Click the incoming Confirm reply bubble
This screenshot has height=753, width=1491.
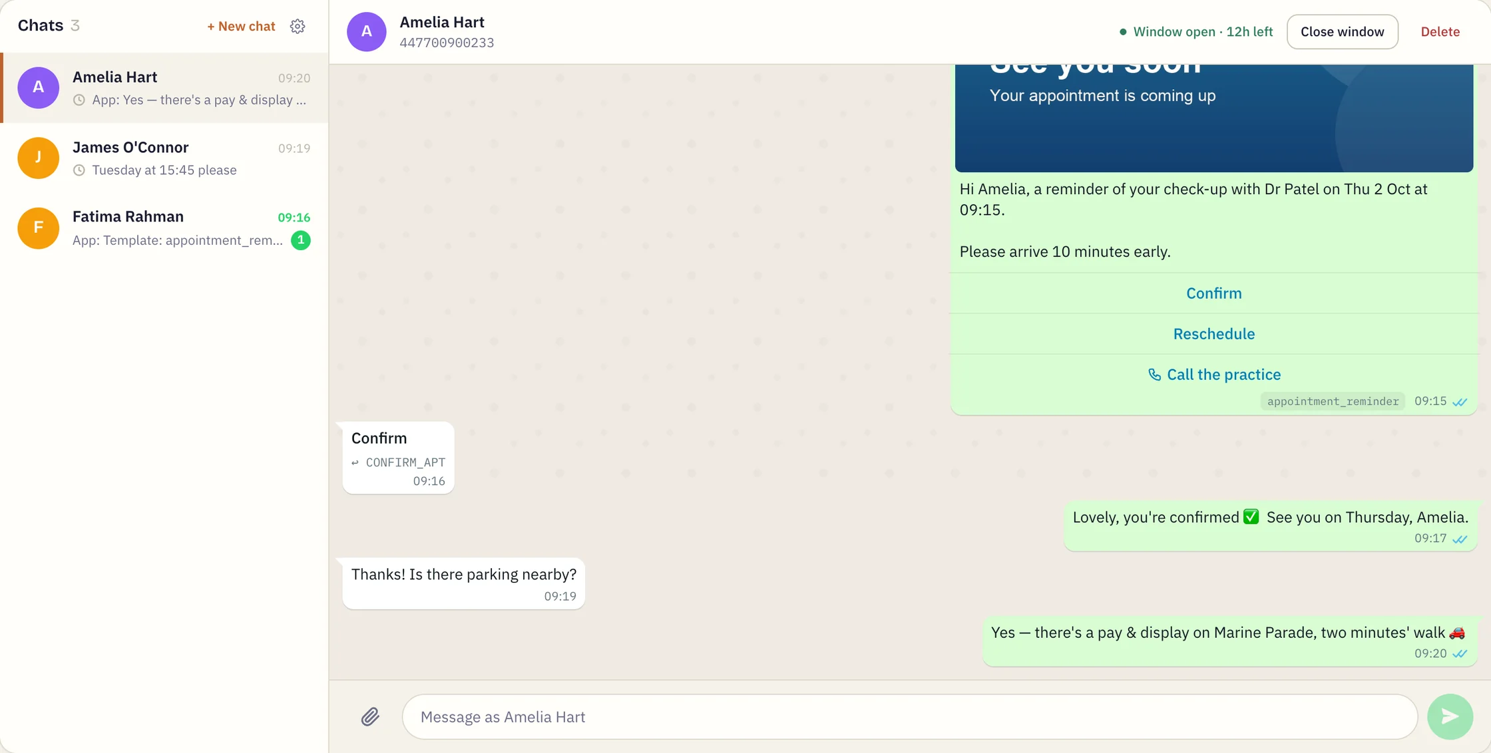(398, 458)
